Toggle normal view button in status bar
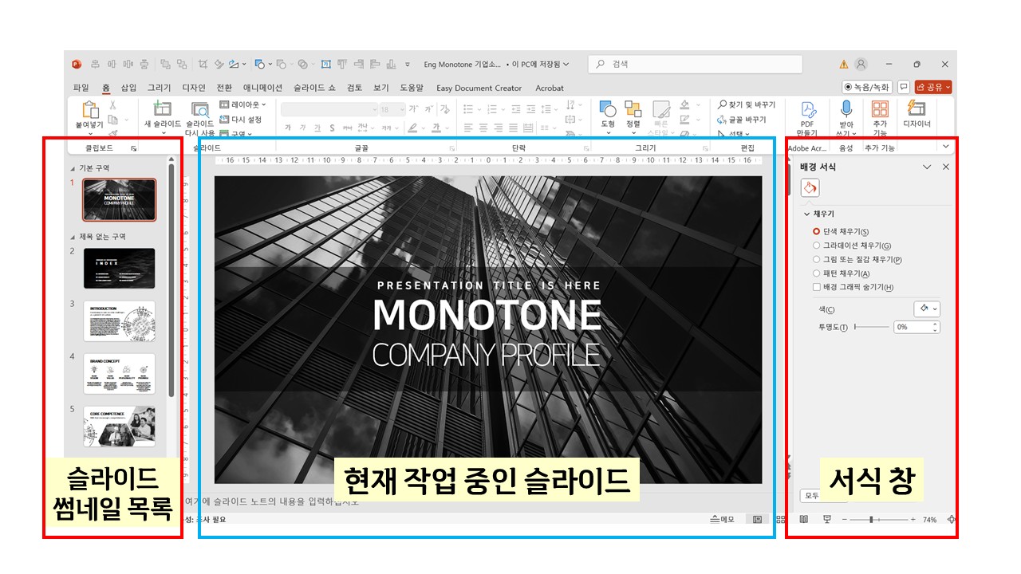Image resolution: width=1021 pixels, height=574 pixels. 757,519
